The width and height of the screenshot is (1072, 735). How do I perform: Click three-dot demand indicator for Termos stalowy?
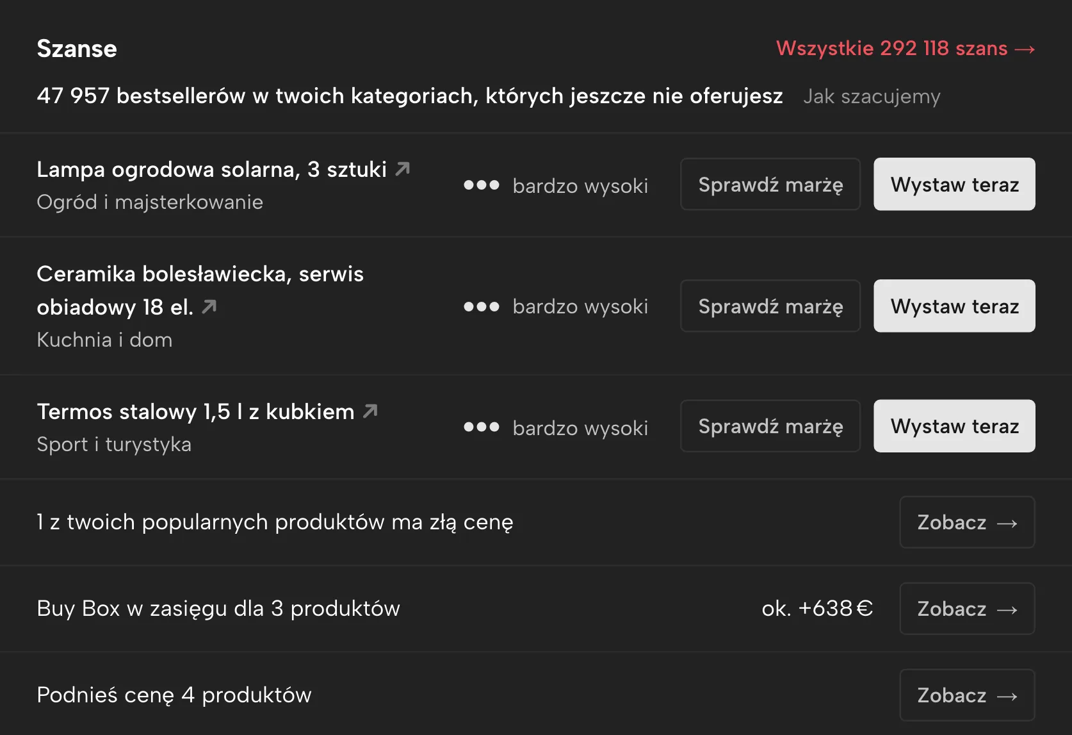pyautogui.click(x=482, y=427)
